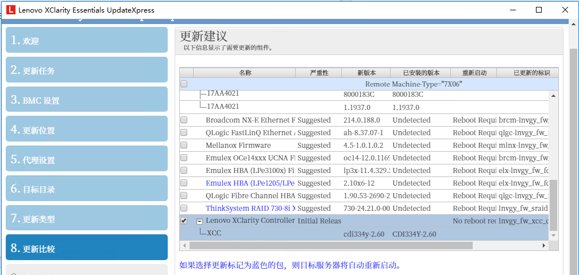Uncheck the Lenovo XClarity Controller checkbox
This screenshot has height=275, width=579.
point(184,221)
